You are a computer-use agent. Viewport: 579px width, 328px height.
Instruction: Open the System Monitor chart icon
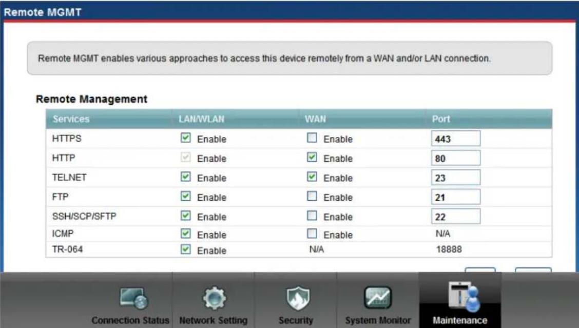[378, 297]
